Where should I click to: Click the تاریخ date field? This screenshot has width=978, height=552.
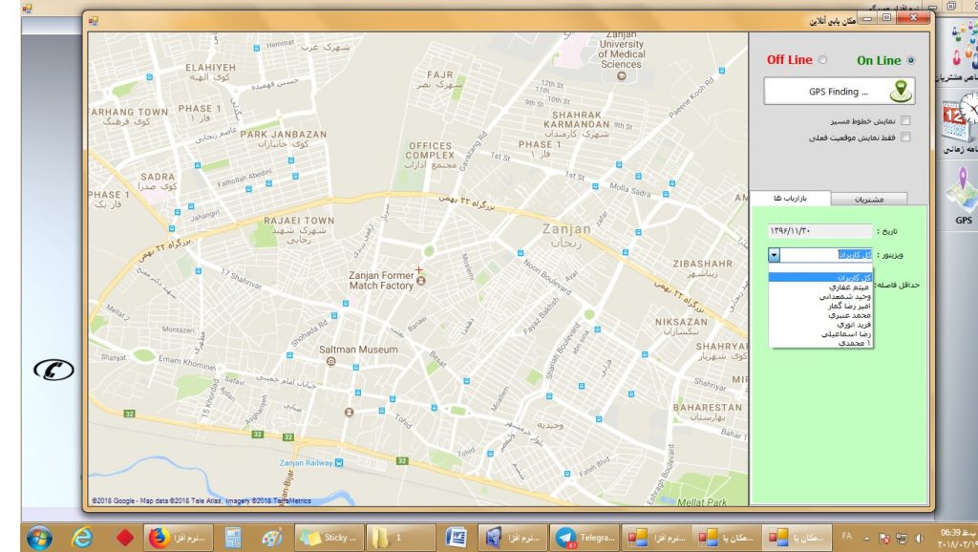click(820, 231)
